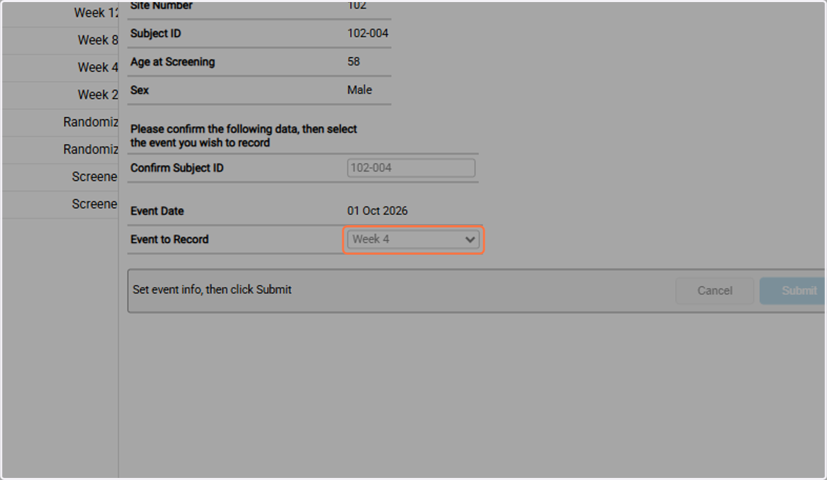827x480 pixels.
Task: Click the Sex value Male
Action: [360, 90]
